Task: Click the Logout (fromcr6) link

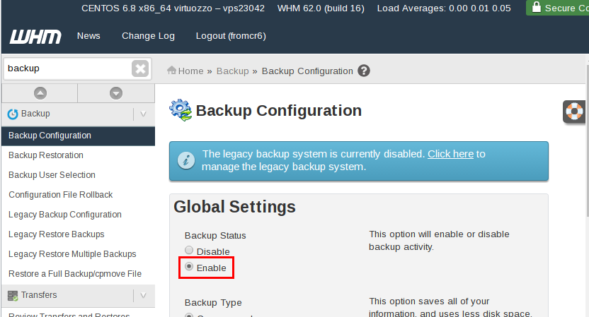Action: (x=231, y=36)
